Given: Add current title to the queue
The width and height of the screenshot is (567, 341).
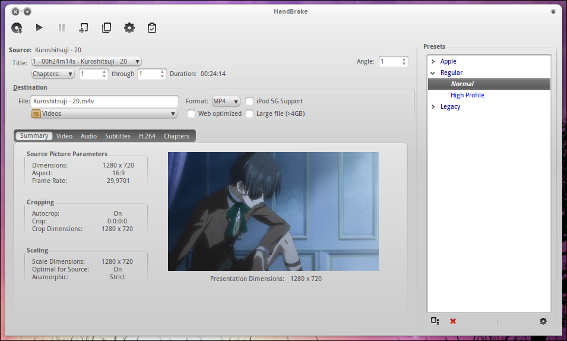Looking at the screenshot, I should click(x=84, y=28).
